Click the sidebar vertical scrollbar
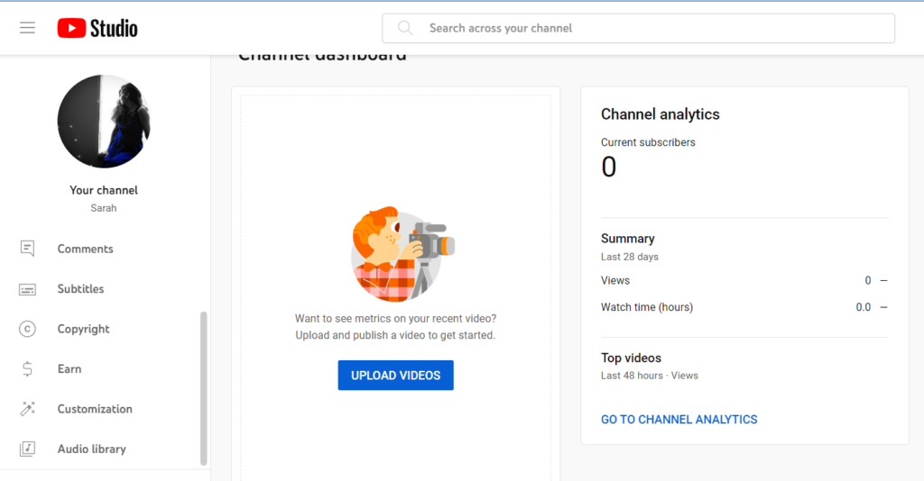 pyautogui.click(x=204, y=388)
